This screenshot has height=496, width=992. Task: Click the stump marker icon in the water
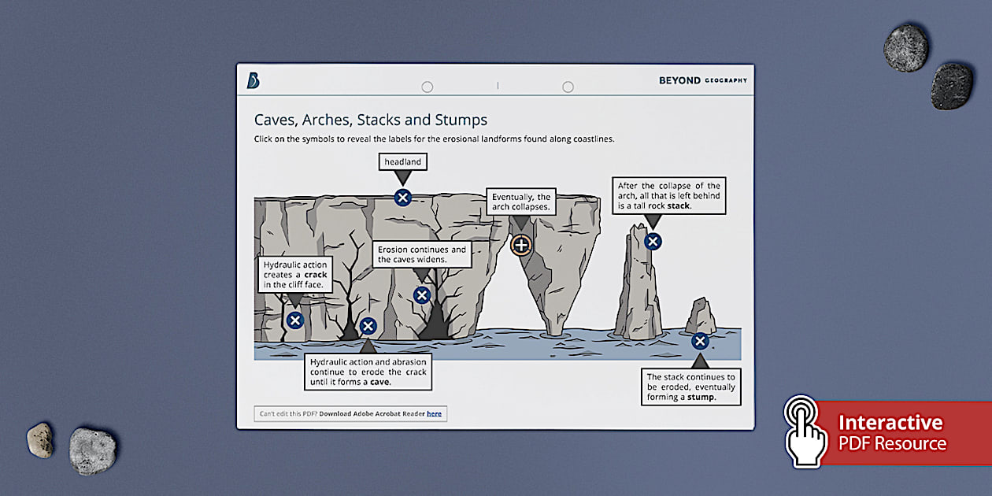(x=700, y=341)
